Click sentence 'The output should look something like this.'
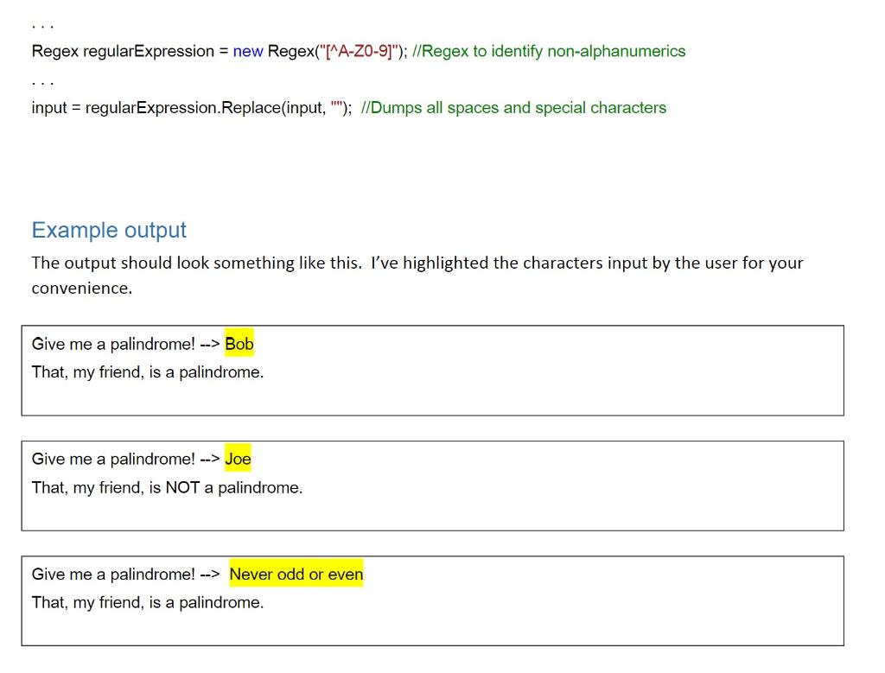 click(196, 263)
